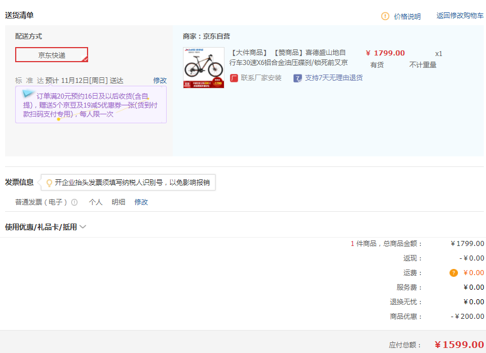Click the 运费 ¥0.00 value
This screenshot has width=486, height=353.
coord(474,272)
